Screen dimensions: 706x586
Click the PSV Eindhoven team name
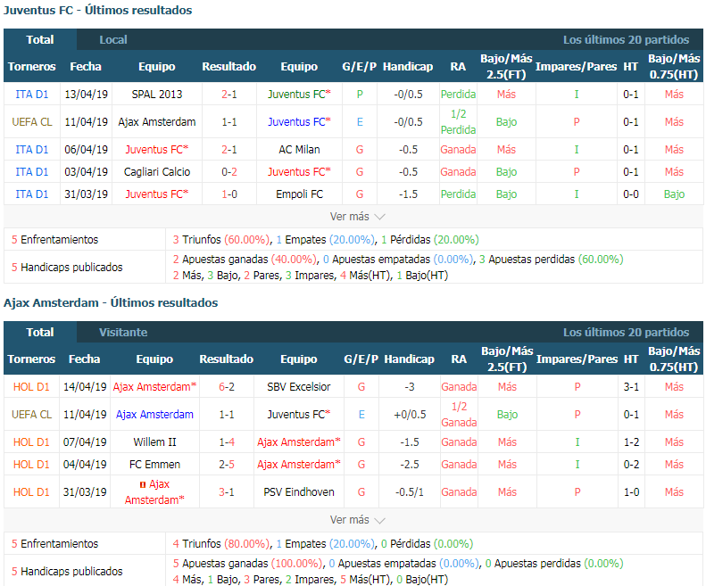[x=298, y=492]
